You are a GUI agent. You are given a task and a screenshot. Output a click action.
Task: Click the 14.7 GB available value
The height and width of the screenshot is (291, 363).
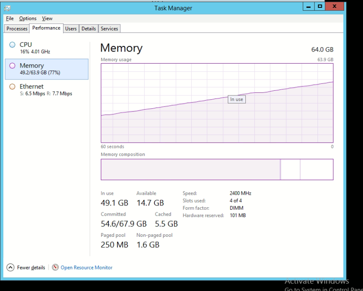click(x=150, y=203)
